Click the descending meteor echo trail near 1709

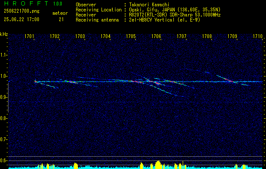tap(228, 79)
